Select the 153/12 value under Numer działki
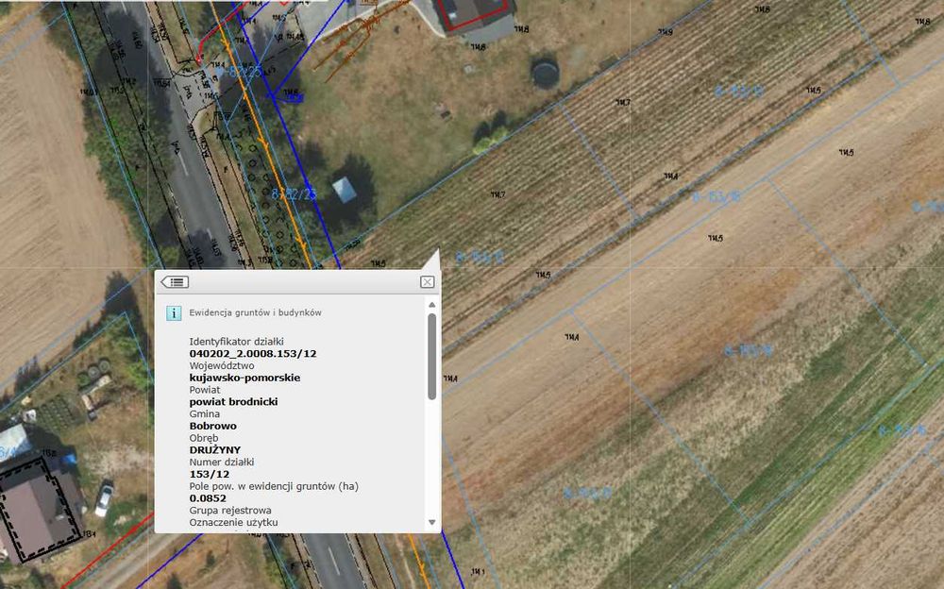 (x=210, y=474)
